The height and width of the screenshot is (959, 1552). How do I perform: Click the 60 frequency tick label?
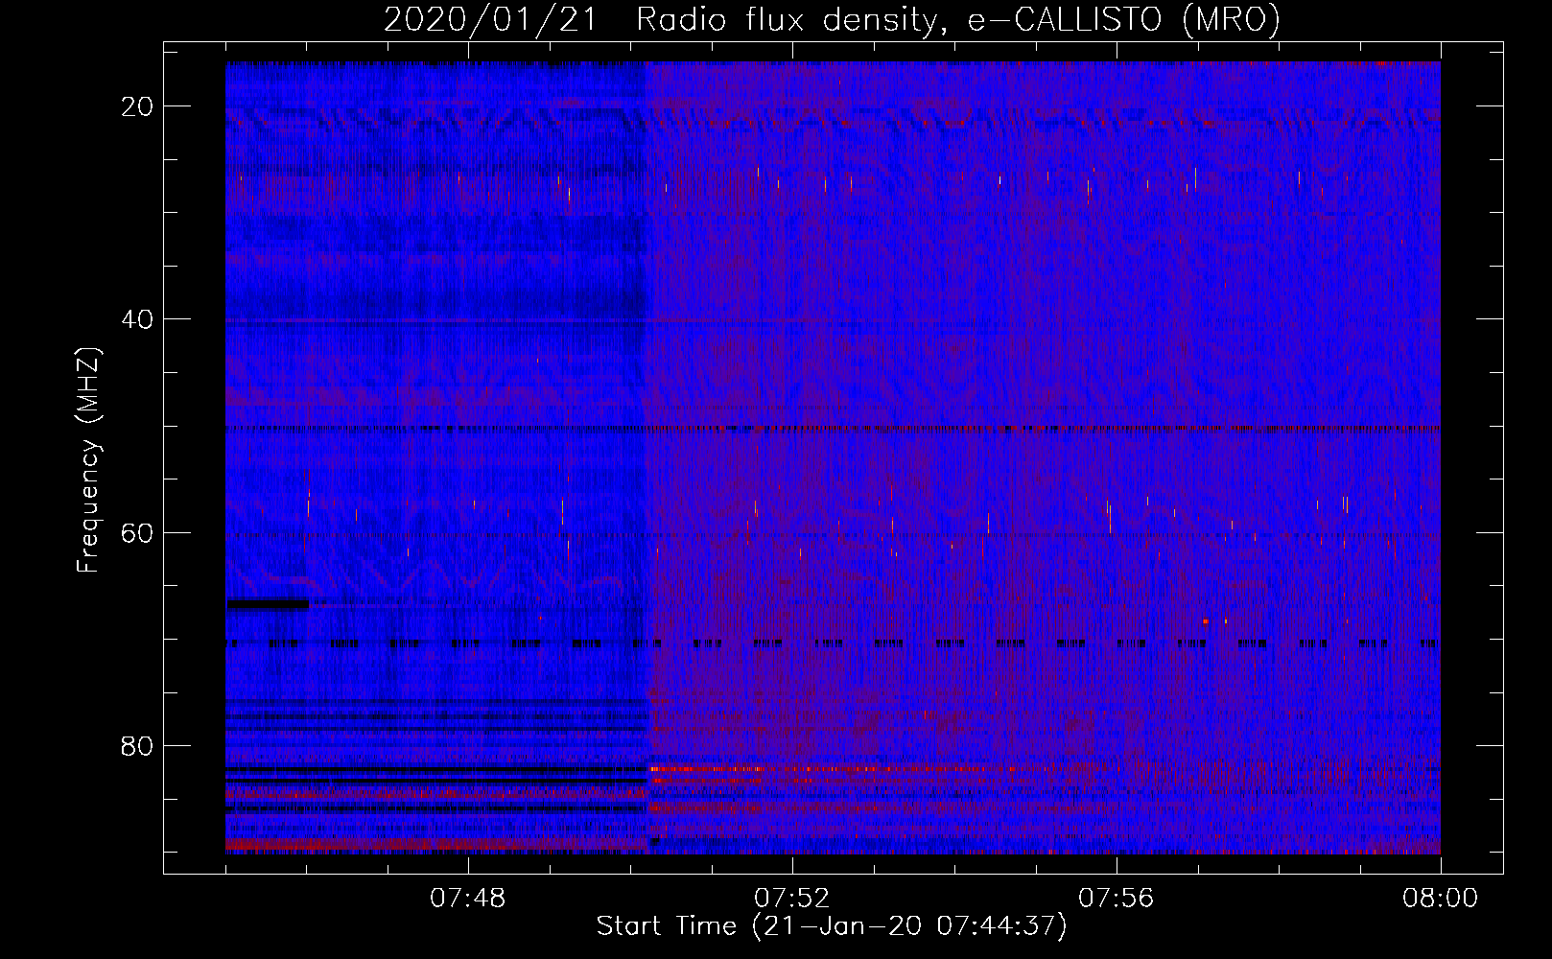click(137, 532)
